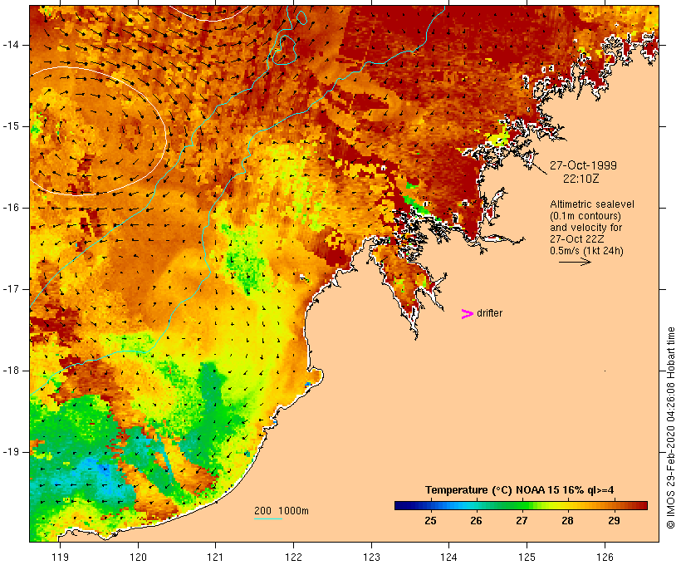Click the longitude axis label '119'
This screenshot has height=565, width=681.
point(60,557)
